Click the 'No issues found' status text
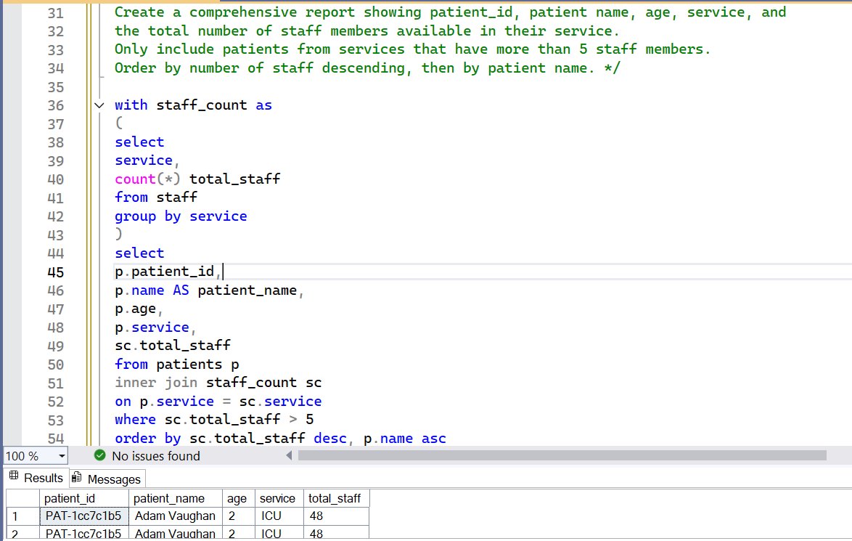This screenshot has height=541, width=852. [156, 456]
